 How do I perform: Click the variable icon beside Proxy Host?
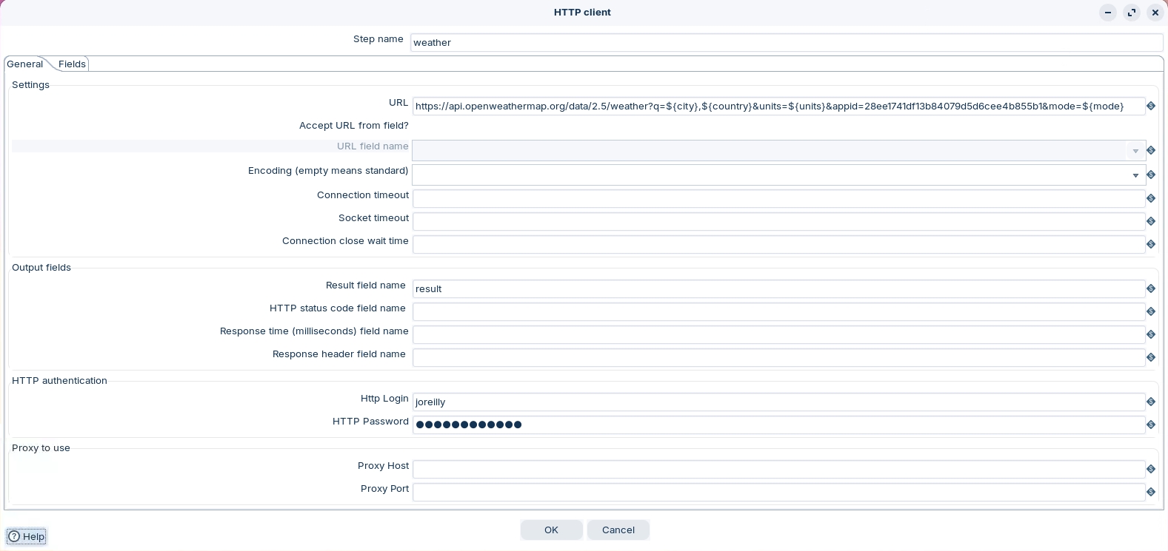[x=1151, y=469]
